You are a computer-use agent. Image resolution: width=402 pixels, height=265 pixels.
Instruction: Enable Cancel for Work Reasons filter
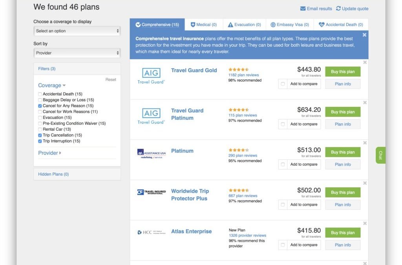(x=40, y=112)
